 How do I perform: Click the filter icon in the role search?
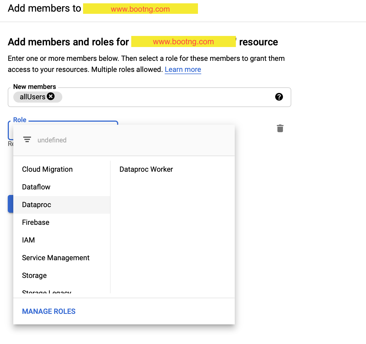tap(27, 139)
